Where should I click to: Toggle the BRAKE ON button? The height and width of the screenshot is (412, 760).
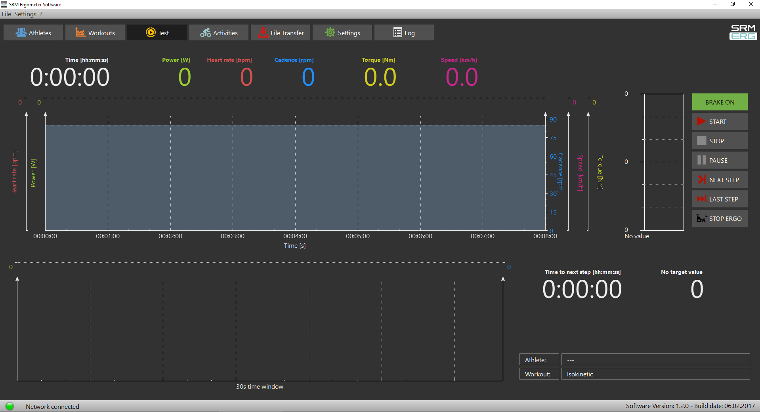pyautogui.click(x=720, y=102)
